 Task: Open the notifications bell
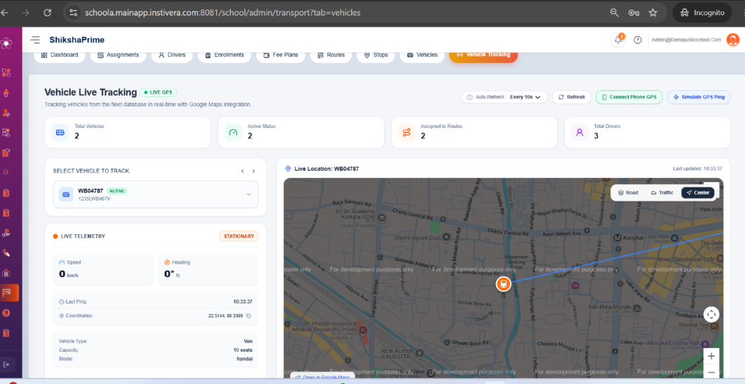pos(618,40)
